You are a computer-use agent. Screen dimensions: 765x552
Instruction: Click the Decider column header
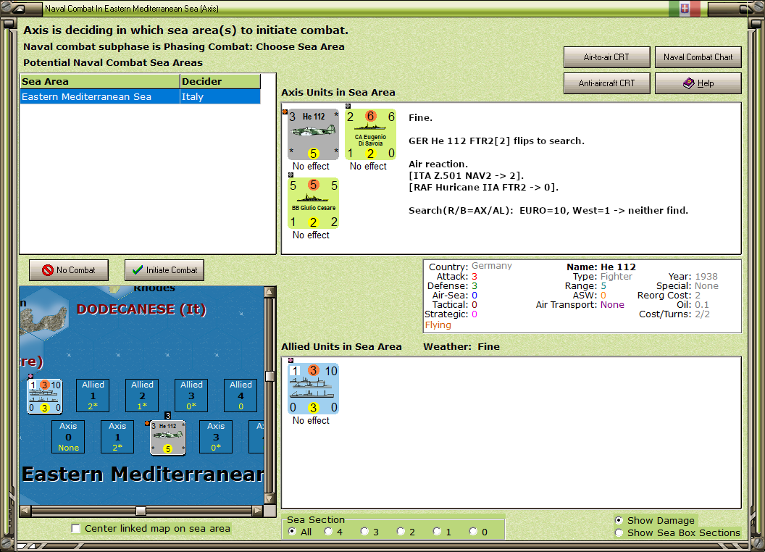click(x=220, y=82)
